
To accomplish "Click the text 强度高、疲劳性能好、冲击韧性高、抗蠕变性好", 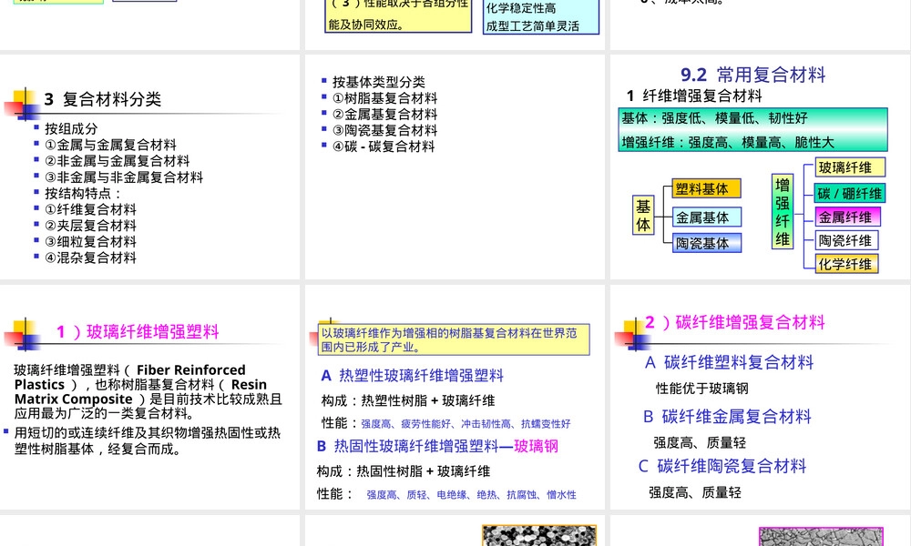I will 466,424.
